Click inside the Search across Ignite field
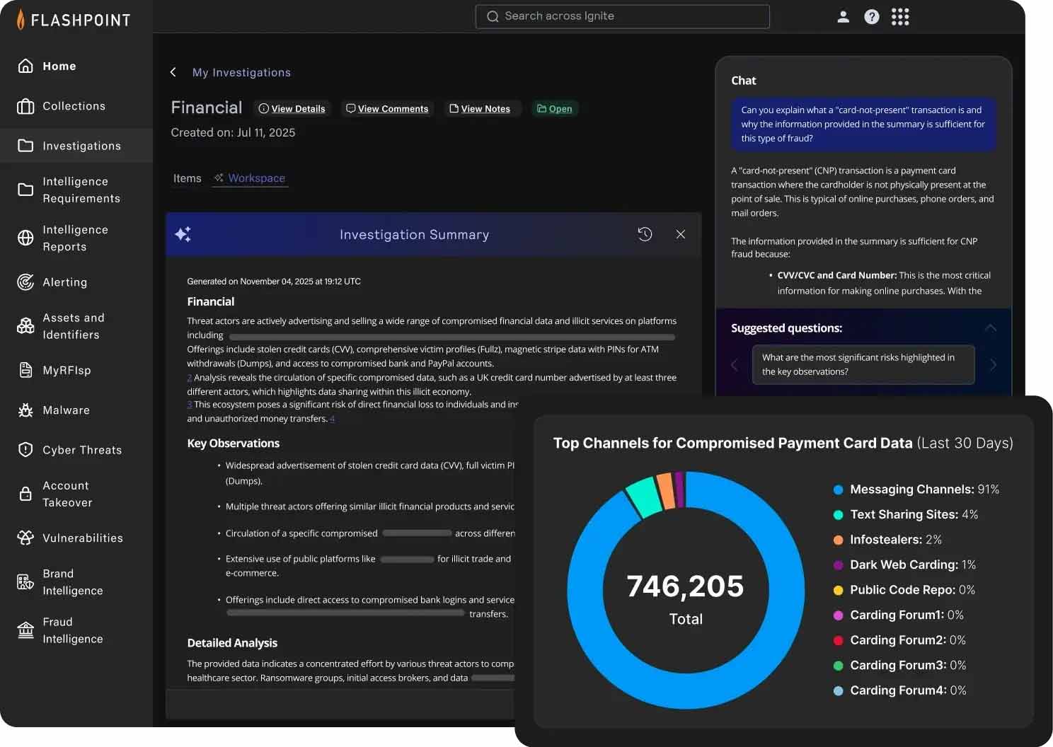Image resolution: width=1053 pixels, height=747 pixels. coord(623,16)
